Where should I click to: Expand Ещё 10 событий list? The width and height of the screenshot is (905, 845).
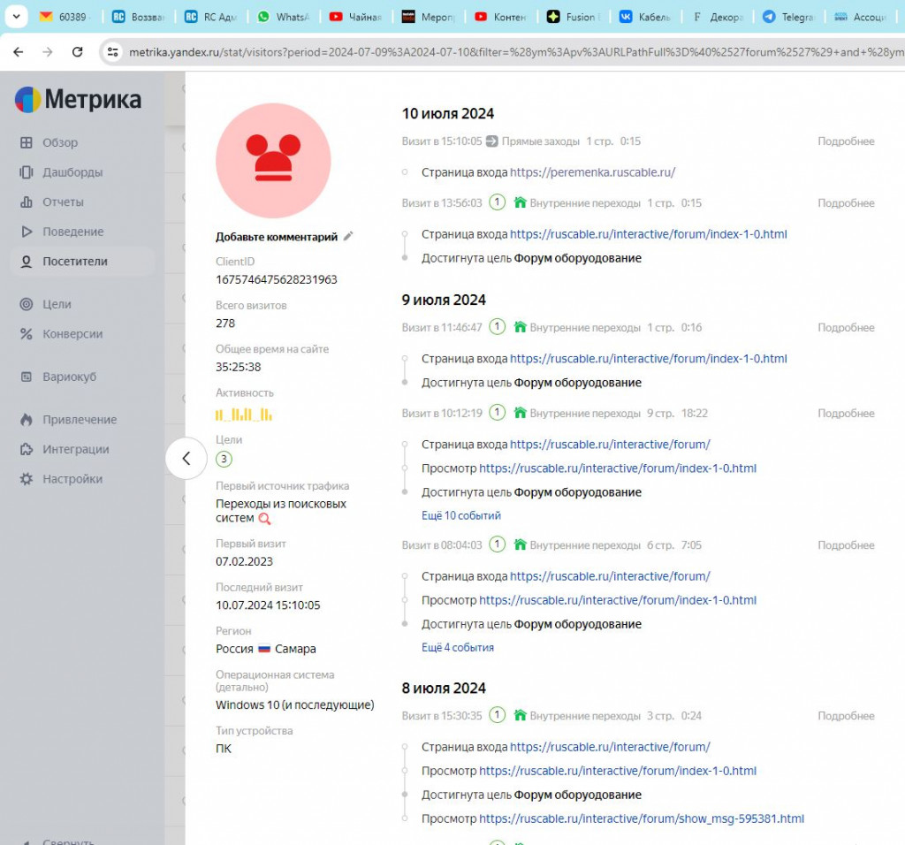460,515
